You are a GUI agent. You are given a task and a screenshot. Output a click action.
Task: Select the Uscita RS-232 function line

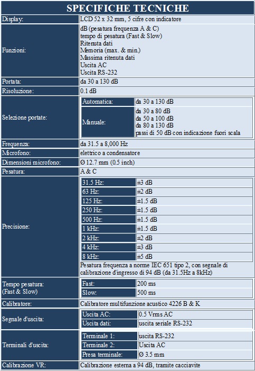tap(99, 73)
